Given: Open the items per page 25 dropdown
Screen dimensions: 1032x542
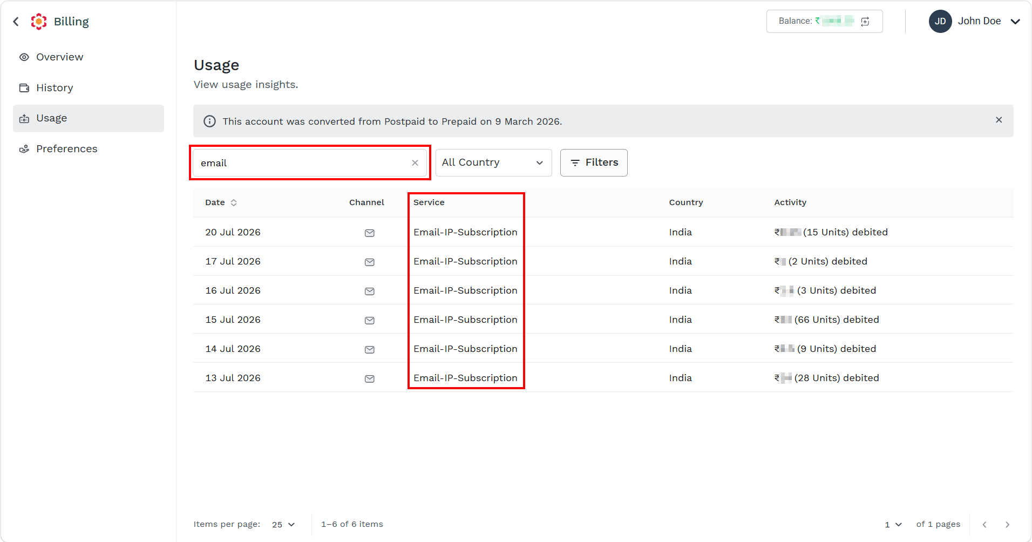Looking at the screenshot, I should click(283, 525).
